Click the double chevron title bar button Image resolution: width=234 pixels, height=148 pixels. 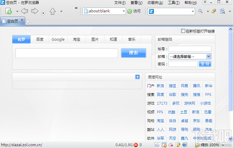pos(205,2)
